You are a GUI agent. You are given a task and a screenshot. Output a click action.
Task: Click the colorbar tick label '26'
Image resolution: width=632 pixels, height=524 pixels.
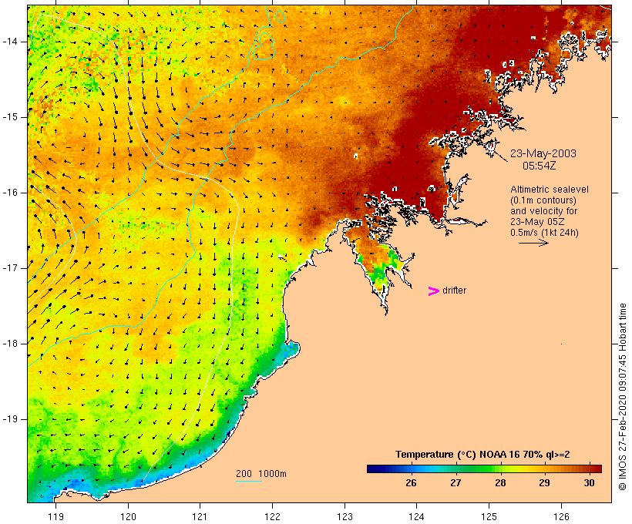point(411,483)
